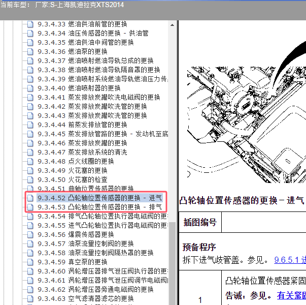Click page icon beside 9.3.4.47 蒸发排放系统的清洗
306x305 pixels.
click(30, 152)
